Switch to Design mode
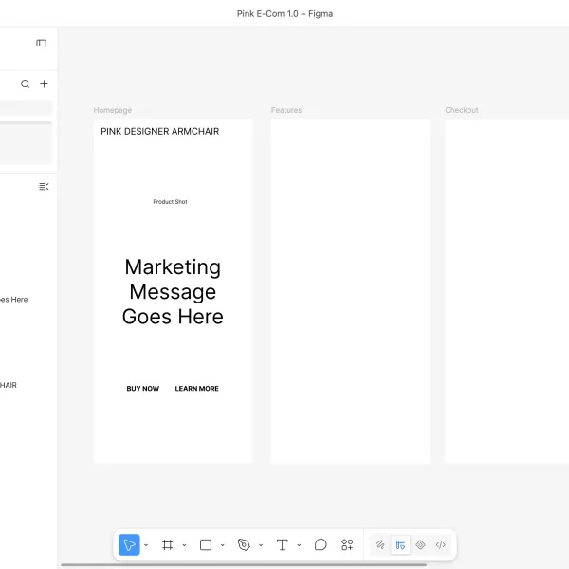Viewport: 569px width, 569px height. (x=400, y=544)
